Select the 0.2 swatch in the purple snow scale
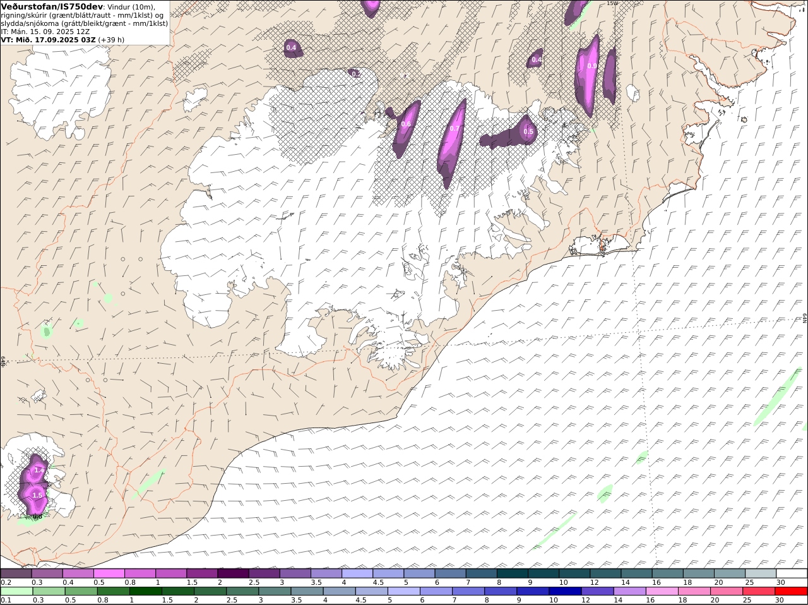 click(16, 573)
